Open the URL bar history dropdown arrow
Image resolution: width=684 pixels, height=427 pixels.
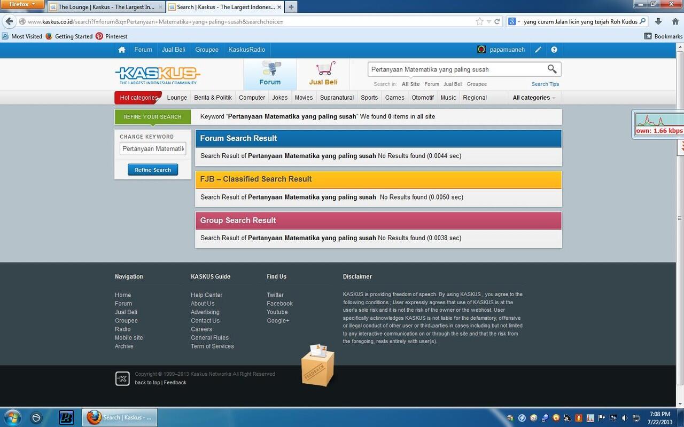tap(489, 22)
